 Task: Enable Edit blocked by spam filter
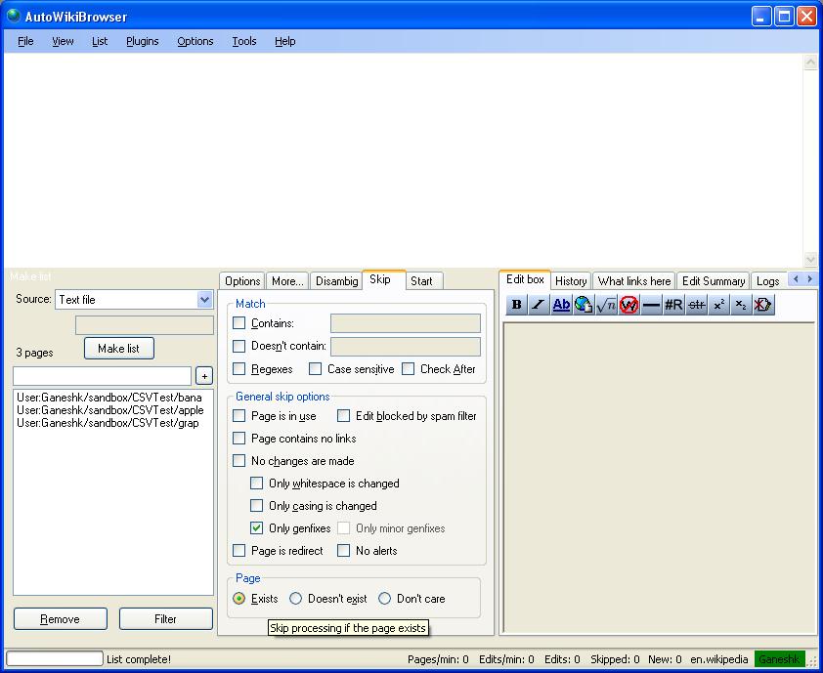click(x=343, y=416)
